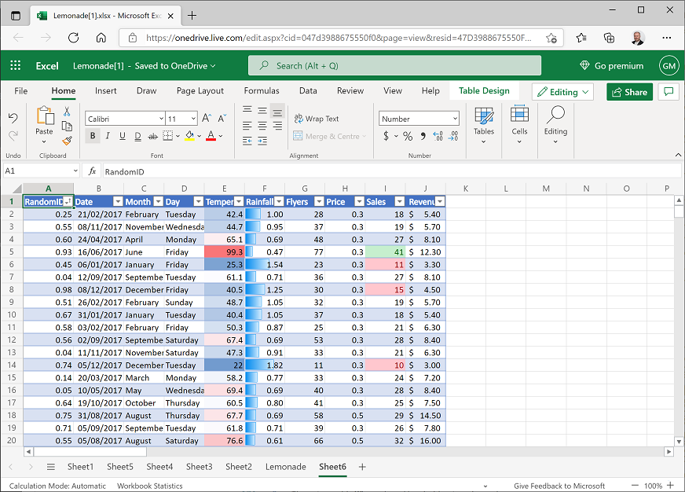The height and width of the screenshot is (492, 685).
Task: Switch to the Table Design tab
Action: [483, 90]
